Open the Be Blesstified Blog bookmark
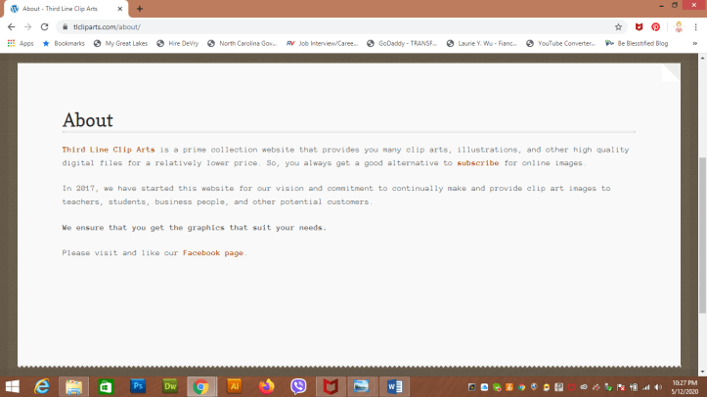 (x=637, y=43)
